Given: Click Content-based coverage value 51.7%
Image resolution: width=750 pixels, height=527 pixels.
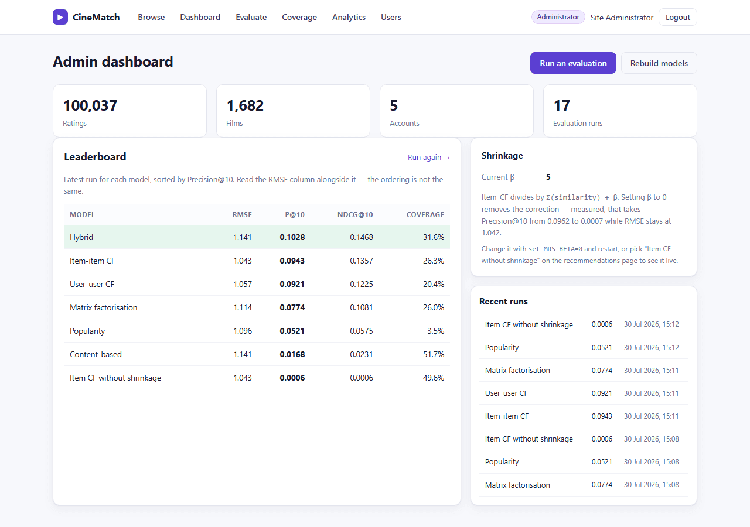Looking at the screenshot, I should point(434,354).
